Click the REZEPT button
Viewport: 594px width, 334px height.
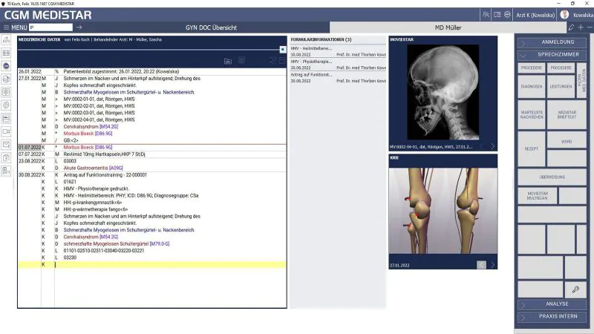[532, 149]
